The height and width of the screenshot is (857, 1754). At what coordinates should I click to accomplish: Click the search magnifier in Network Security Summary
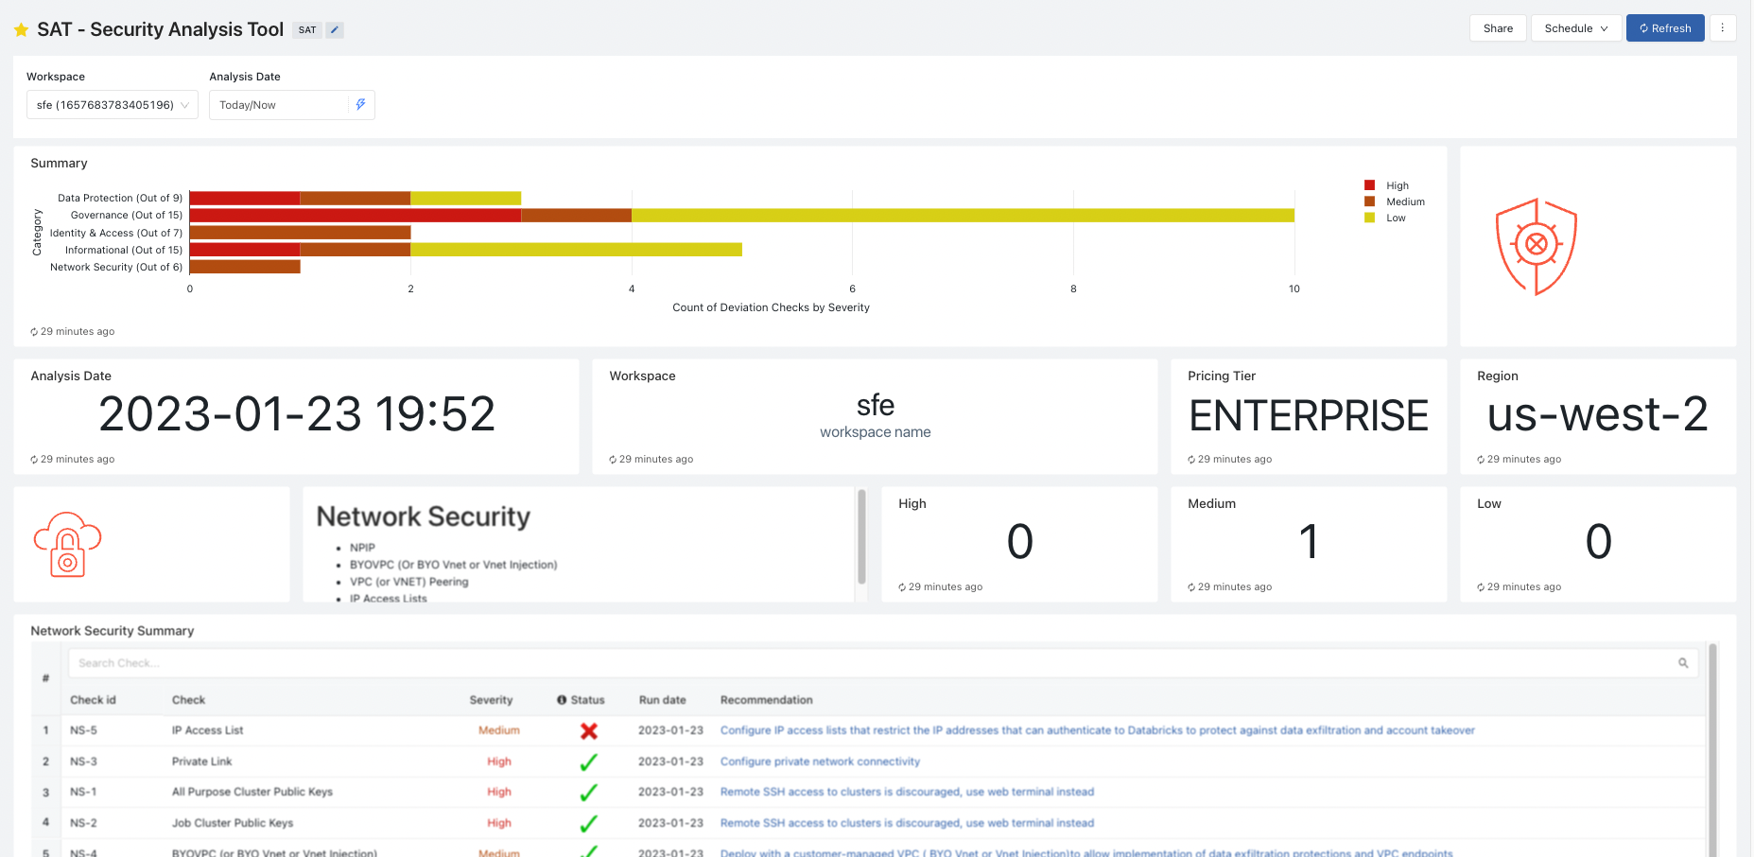point(1683,662)
